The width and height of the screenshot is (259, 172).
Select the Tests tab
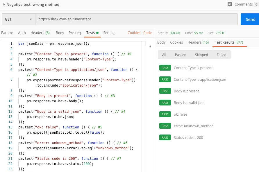92,33
